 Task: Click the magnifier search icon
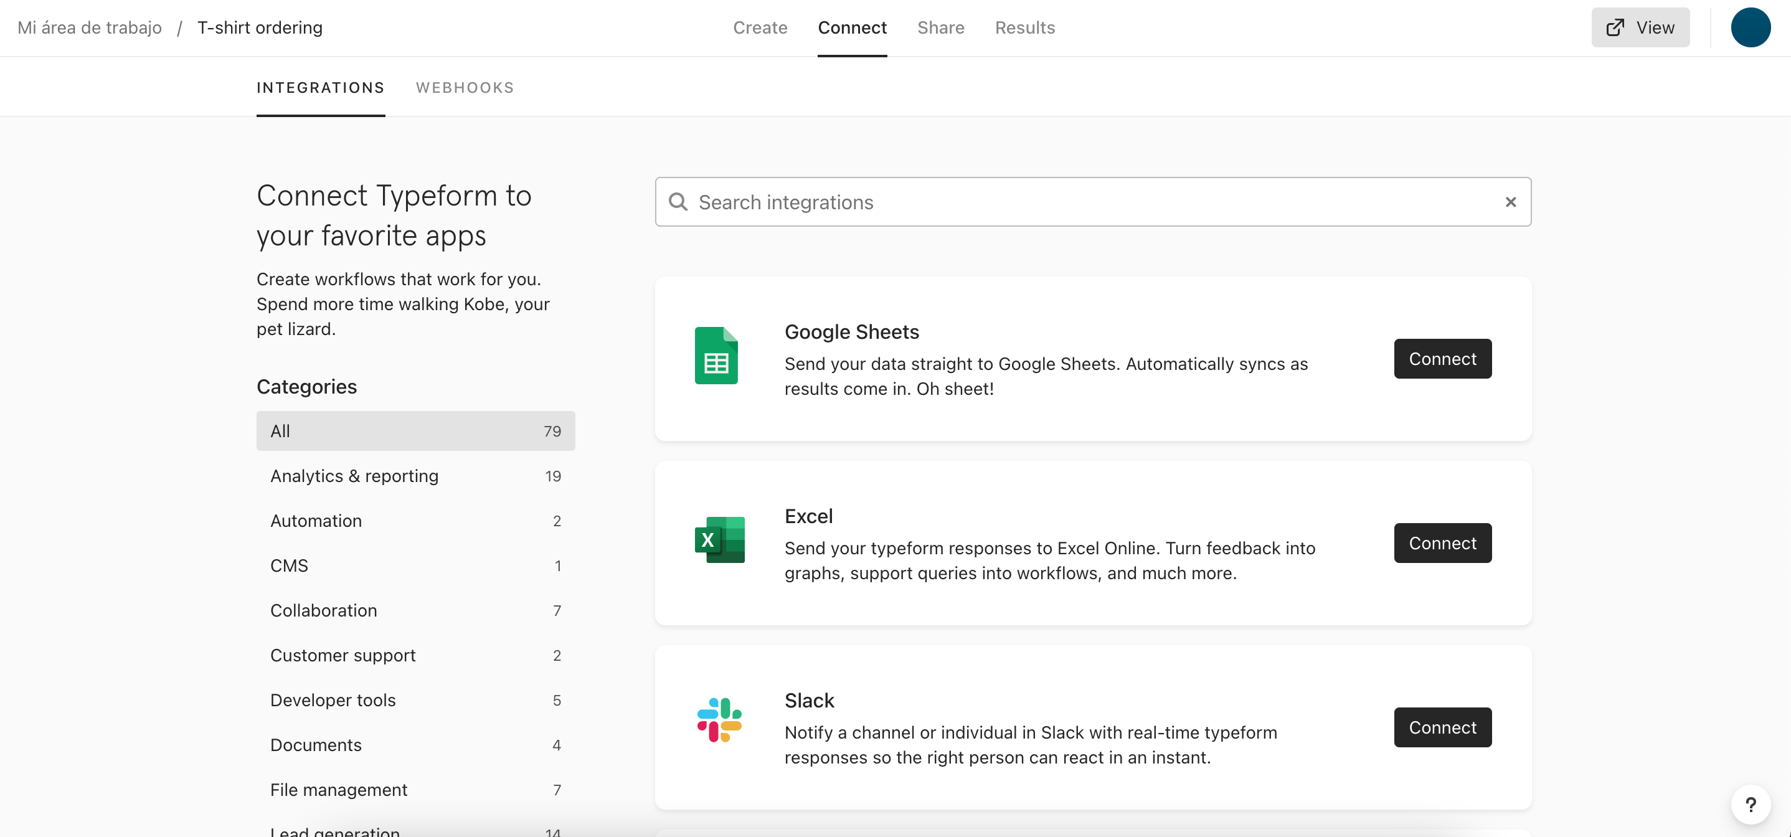678,202
